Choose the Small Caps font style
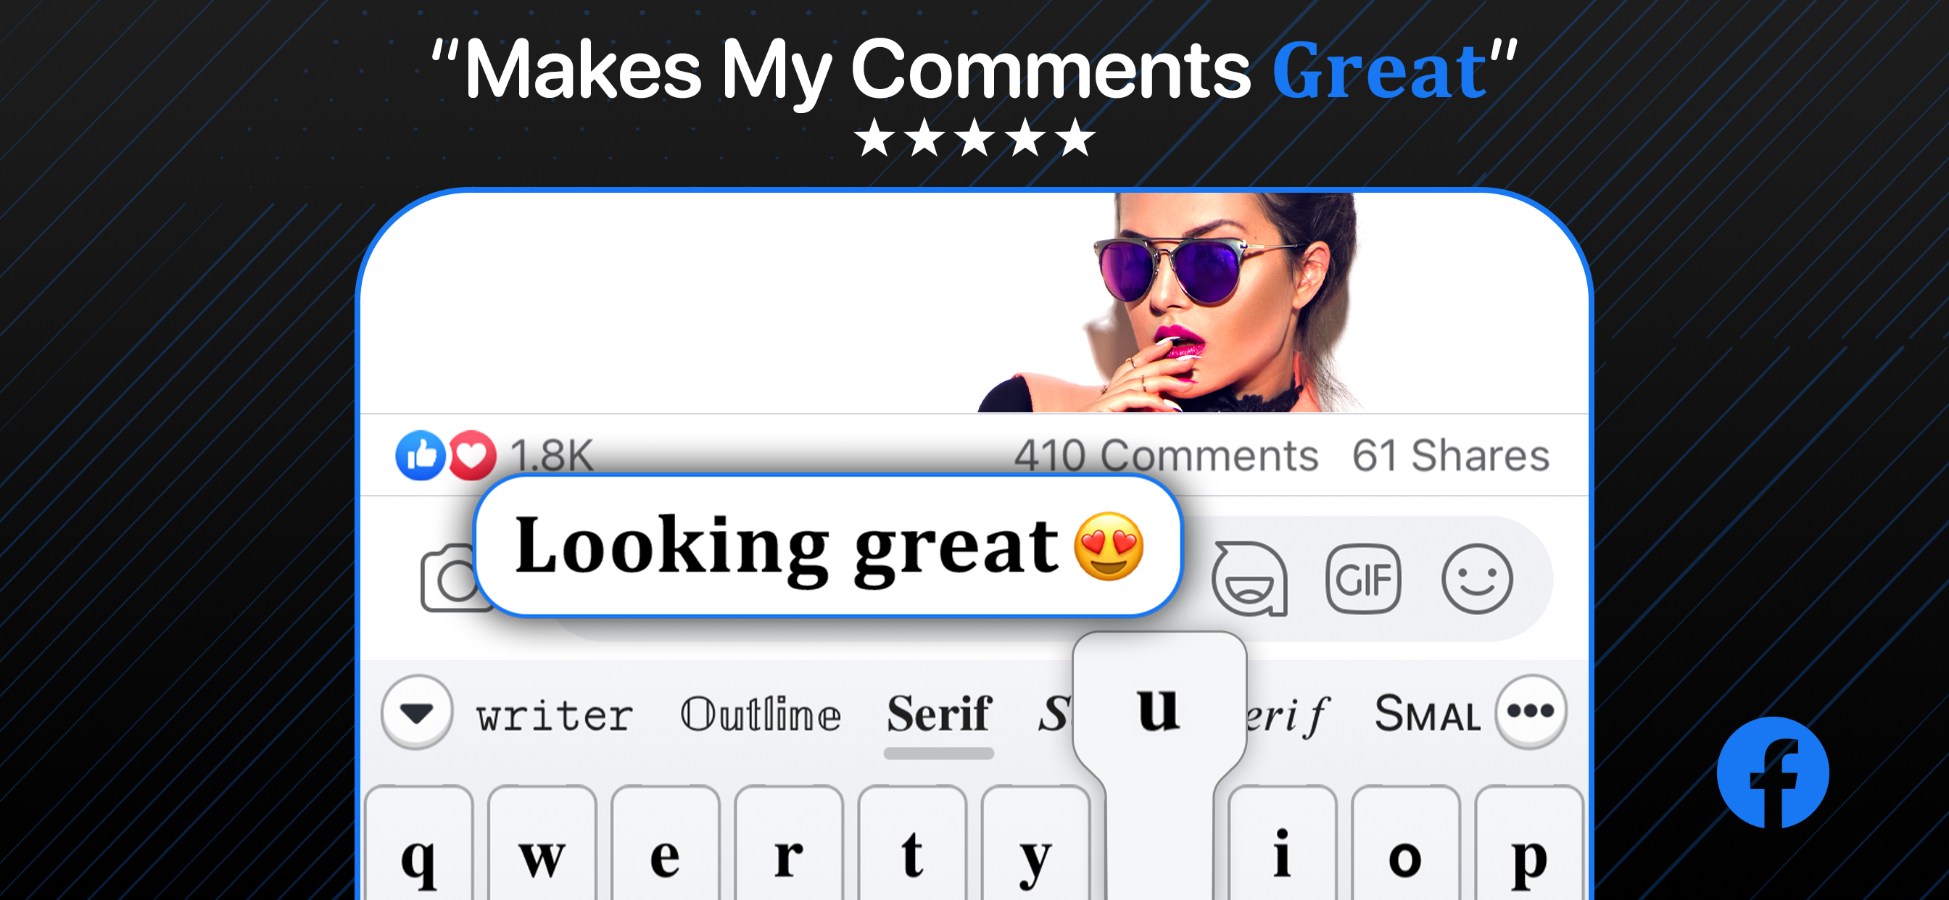 point(1427,714)
